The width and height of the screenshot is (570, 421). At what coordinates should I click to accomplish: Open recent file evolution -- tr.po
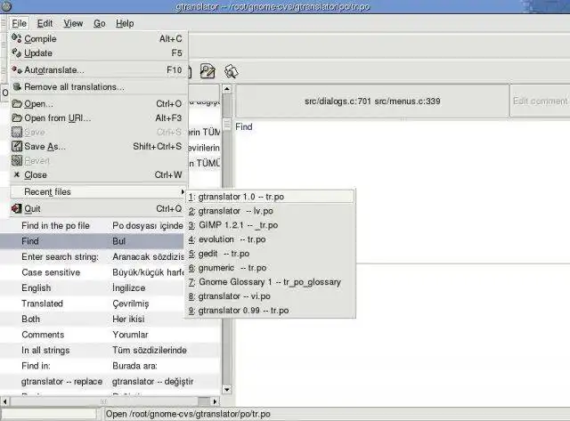coord(271,239)
